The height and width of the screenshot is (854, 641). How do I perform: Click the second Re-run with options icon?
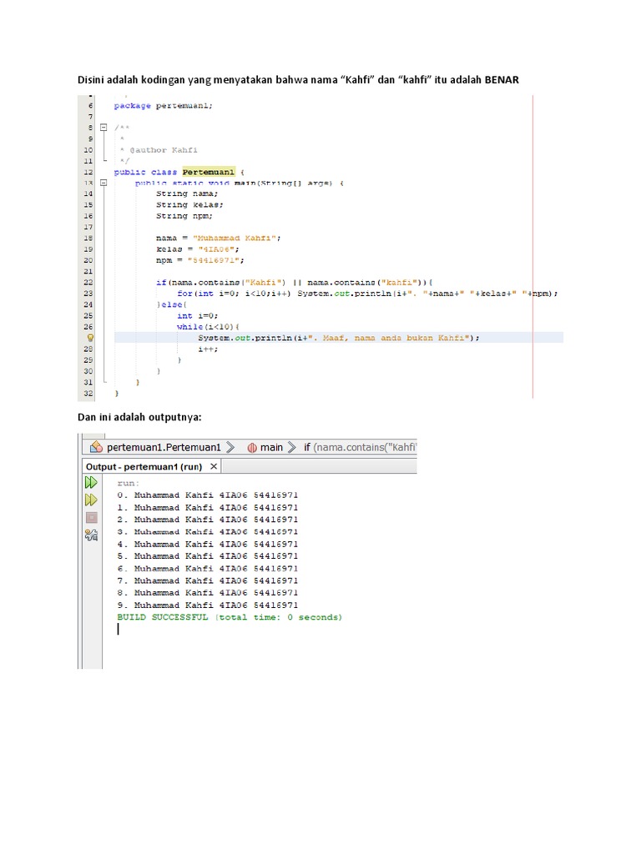[x=90, y=500]
